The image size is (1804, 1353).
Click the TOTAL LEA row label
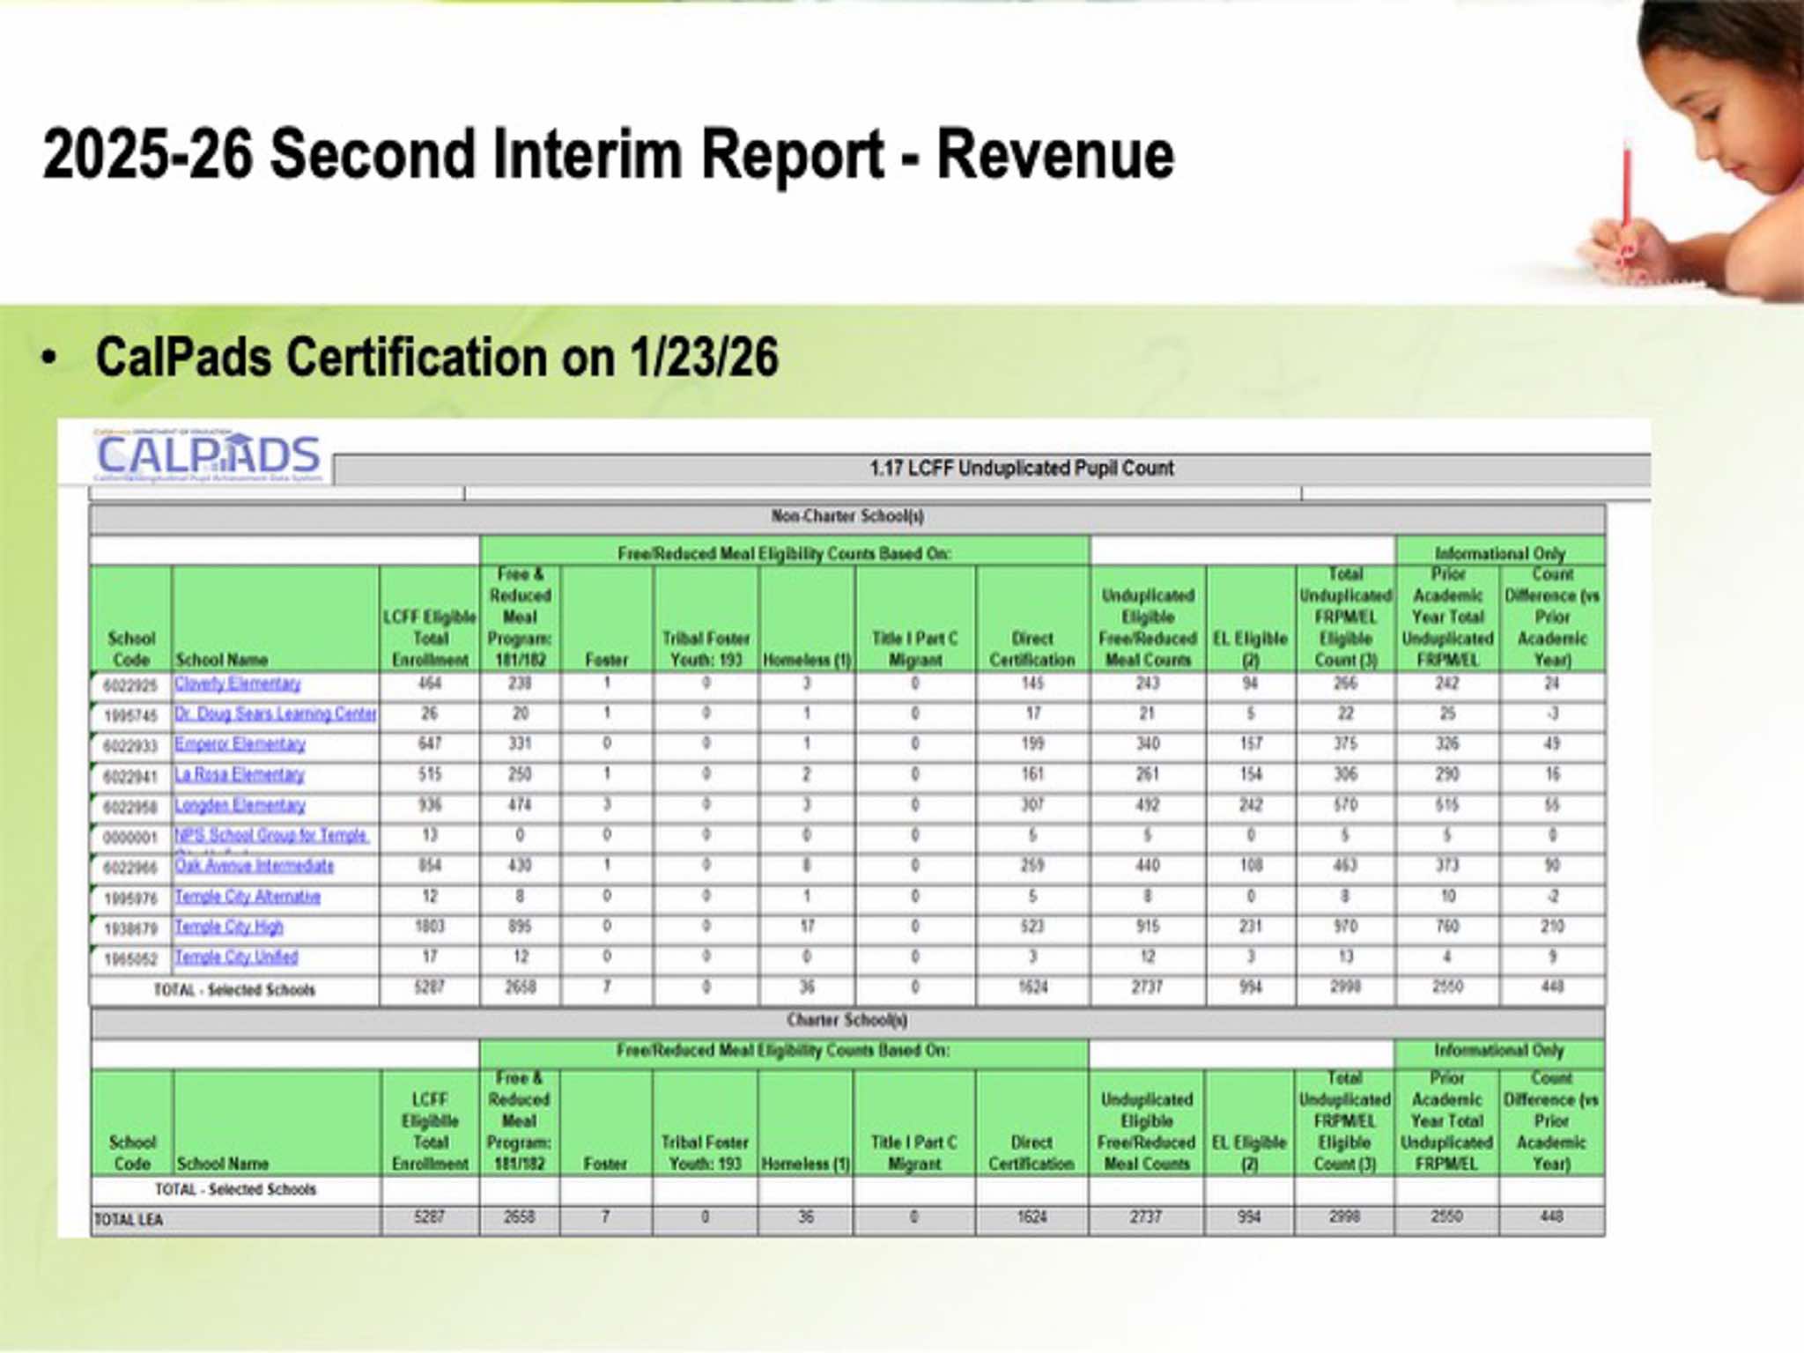click(129, 1220)
